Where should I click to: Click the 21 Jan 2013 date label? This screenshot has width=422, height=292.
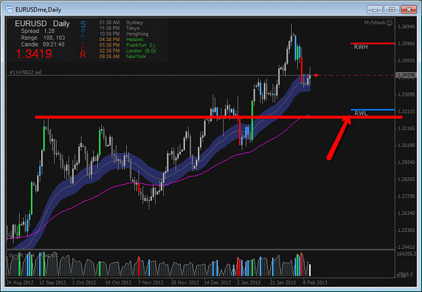(283, 283)
